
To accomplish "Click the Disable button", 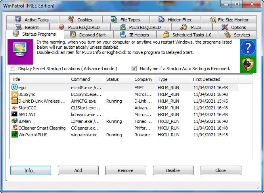I will (173, 170).
